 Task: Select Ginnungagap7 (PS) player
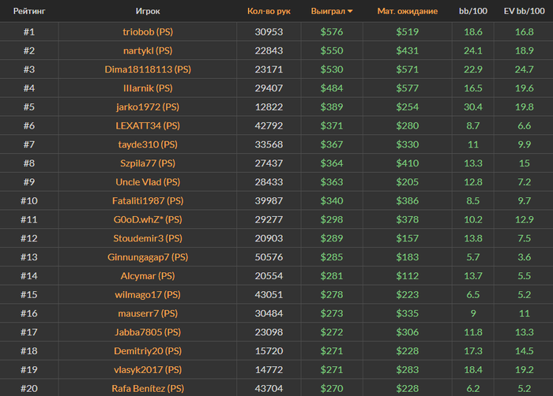tap(148, 257)
